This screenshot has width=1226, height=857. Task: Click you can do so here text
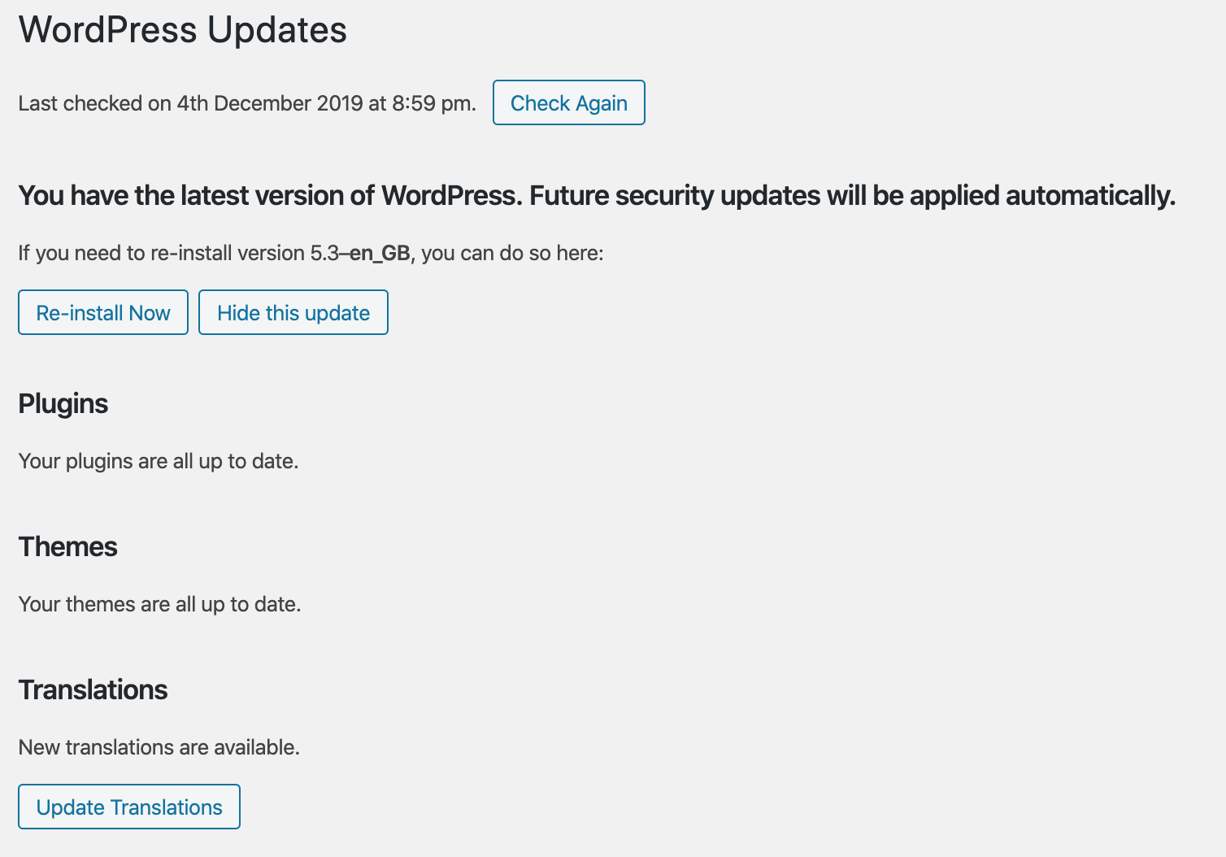(512, 253)
